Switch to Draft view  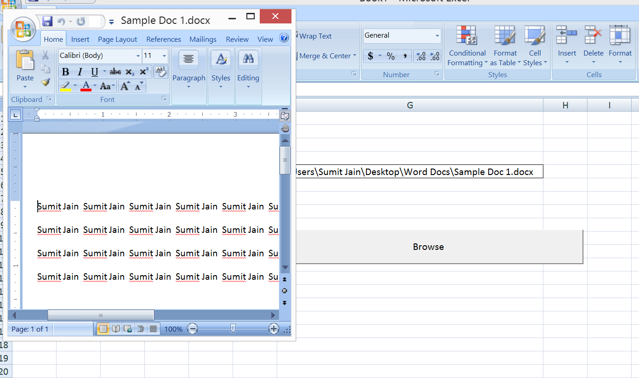click(153, 329)
